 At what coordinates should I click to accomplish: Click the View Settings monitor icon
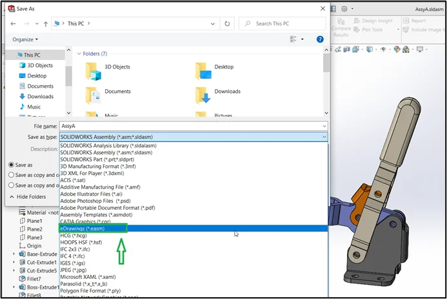(x=420, y=49)
